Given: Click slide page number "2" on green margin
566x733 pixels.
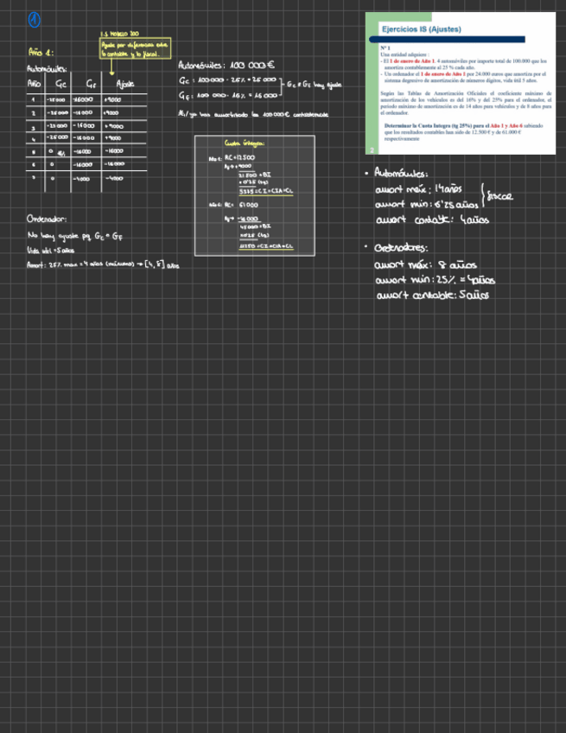Looking at the screenshot, I should tap(372, 150).
